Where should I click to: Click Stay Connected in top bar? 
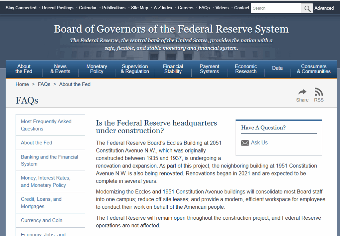coord(21,8)
